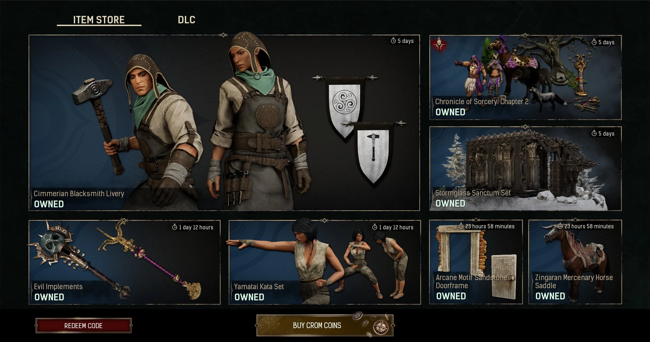Click the timer icon on Cimmerian Blacksmith Livery
The height and width of the screenshot is (342, 650).
click(393, 41)
